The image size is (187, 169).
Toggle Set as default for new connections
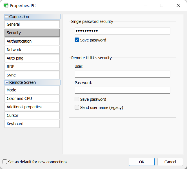(x=5, y=162)
